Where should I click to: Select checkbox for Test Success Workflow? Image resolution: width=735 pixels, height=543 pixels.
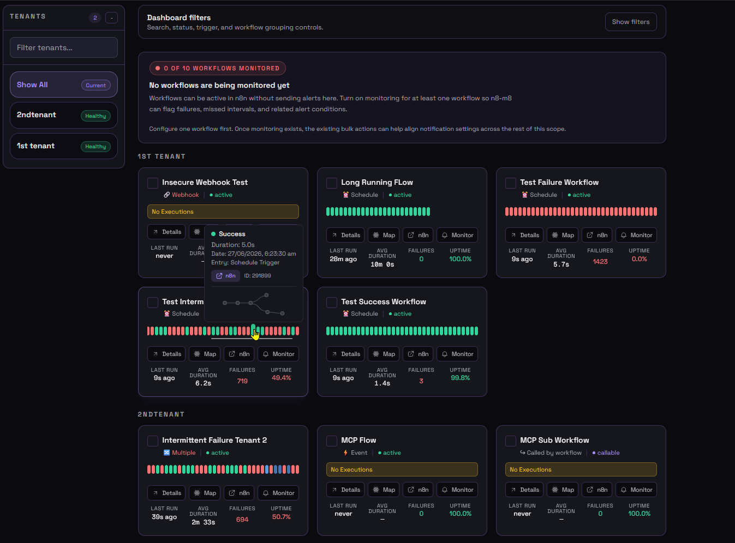point(332,302)
